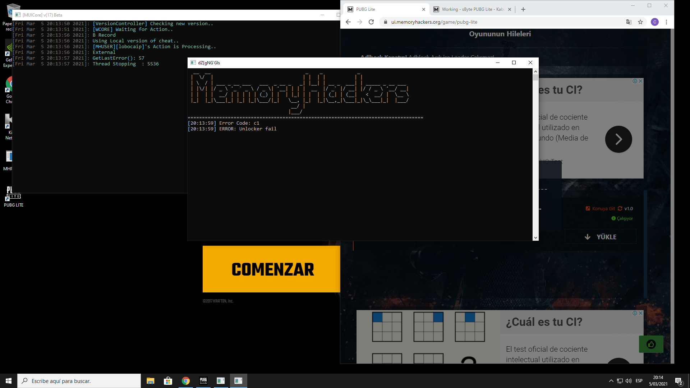
Task: Open the Chrome three-dot menu
Action: point(666,22)
